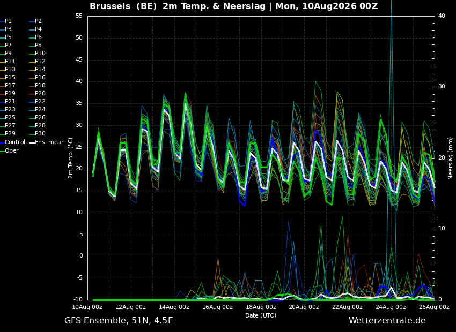Click the P20 legend entry

click(x=38, y=94)
